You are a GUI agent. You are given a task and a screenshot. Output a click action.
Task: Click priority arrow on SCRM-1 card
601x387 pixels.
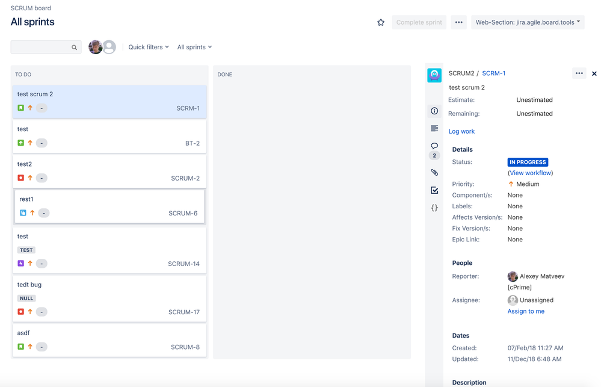click(x=30, y=108)
